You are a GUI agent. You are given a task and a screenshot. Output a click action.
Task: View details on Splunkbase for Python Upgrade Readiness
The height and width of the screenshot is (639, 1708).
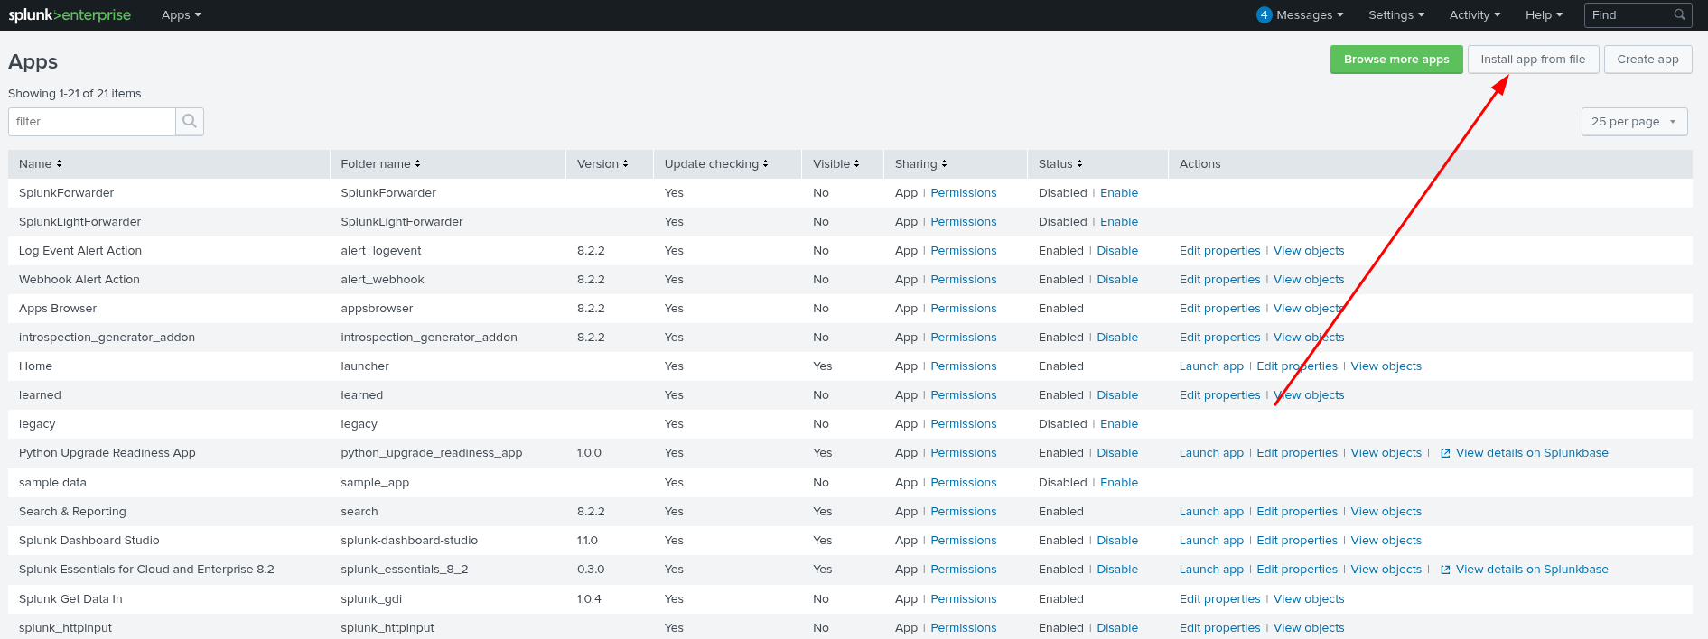pyautogui.click(x=1532, y=453)
